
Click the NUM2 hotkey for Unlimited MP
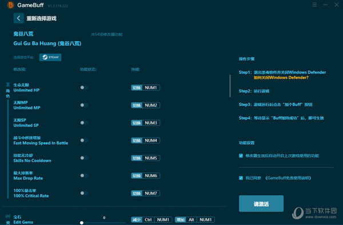coord(145,105)
